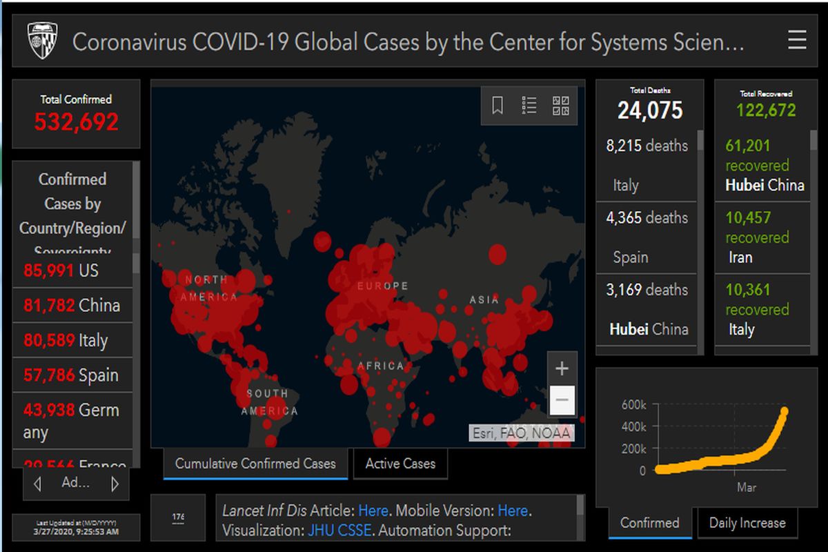
Task: Select Italy in confirmed cases list
Action: pos(72,341)
